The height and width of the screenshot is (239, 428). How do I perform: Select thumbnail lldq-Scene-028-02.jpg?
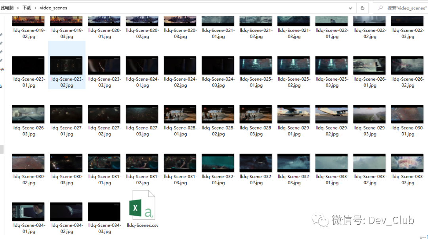tap(218, 114)
